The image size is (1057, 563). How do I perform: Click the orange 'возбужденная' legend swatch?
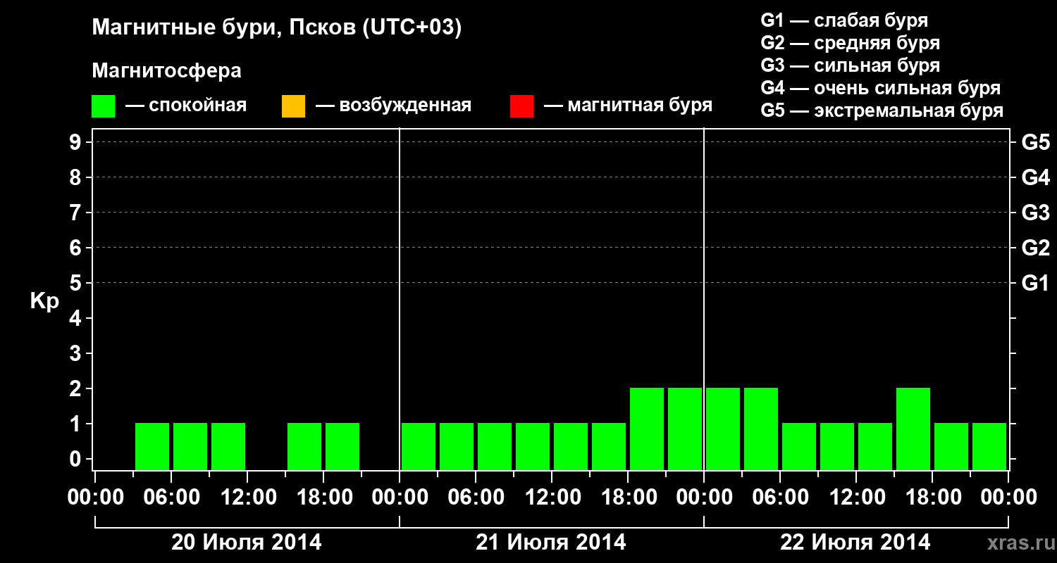coord(293,106)
